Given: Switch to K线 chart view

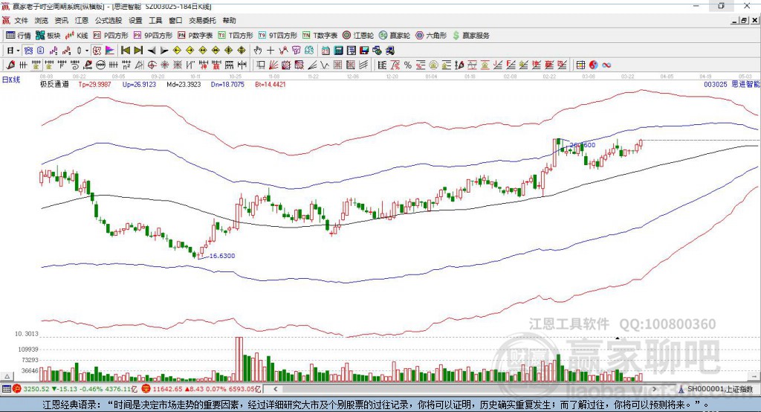Looking at the screenshot, I should coord(77,36).
